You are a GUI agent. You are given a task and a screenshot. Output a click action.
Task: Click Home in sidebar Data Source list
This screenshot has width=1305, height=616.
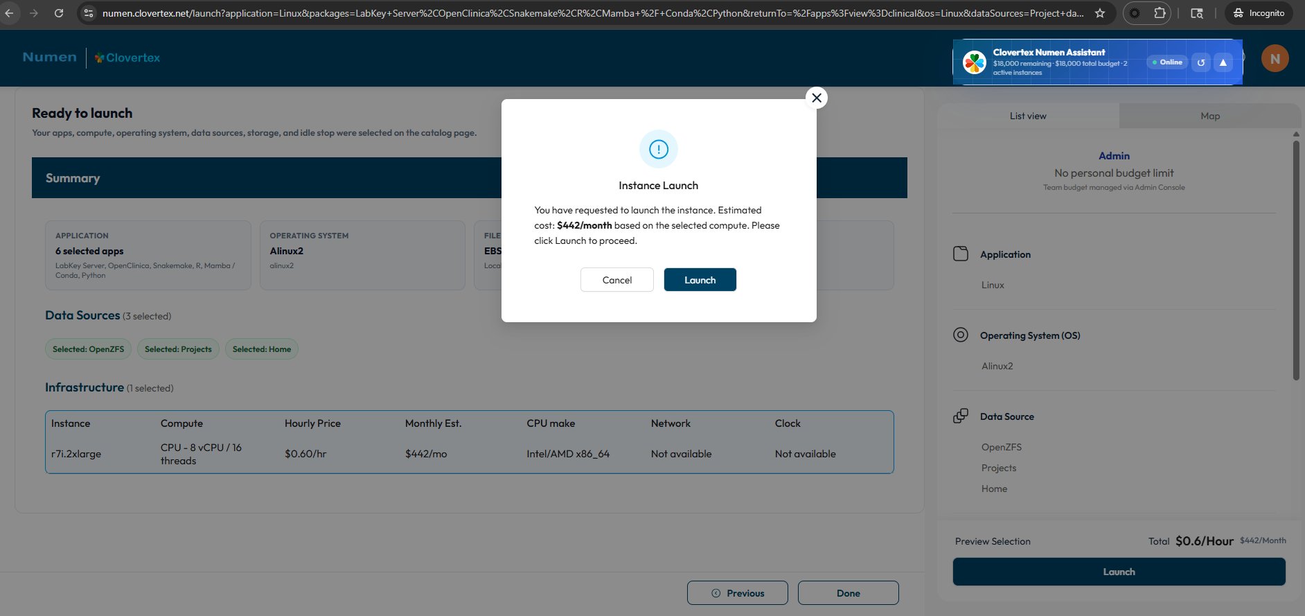[x=994, y=489]
